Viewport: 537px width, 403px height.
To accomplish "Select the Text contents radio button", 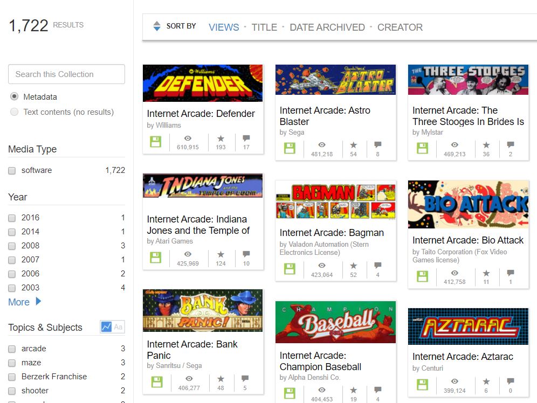I will click(14, 112).
